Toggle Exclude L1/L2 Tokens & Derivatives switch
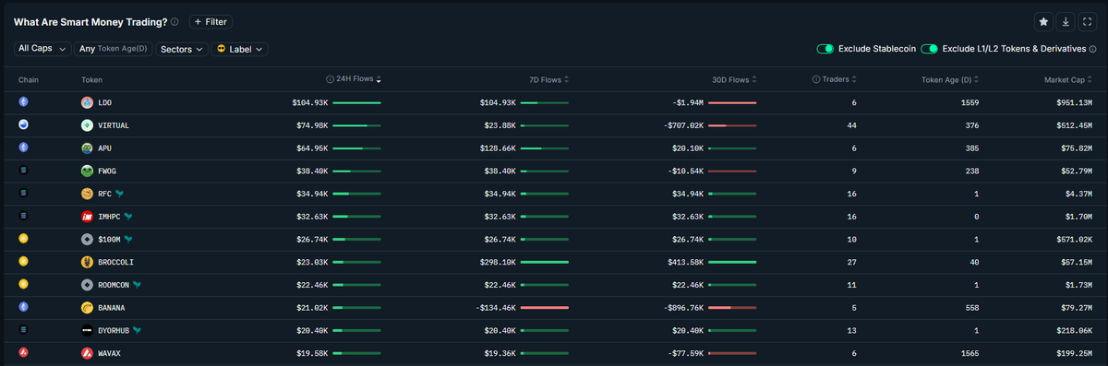The image size is (1108, 366). [930, 49]
